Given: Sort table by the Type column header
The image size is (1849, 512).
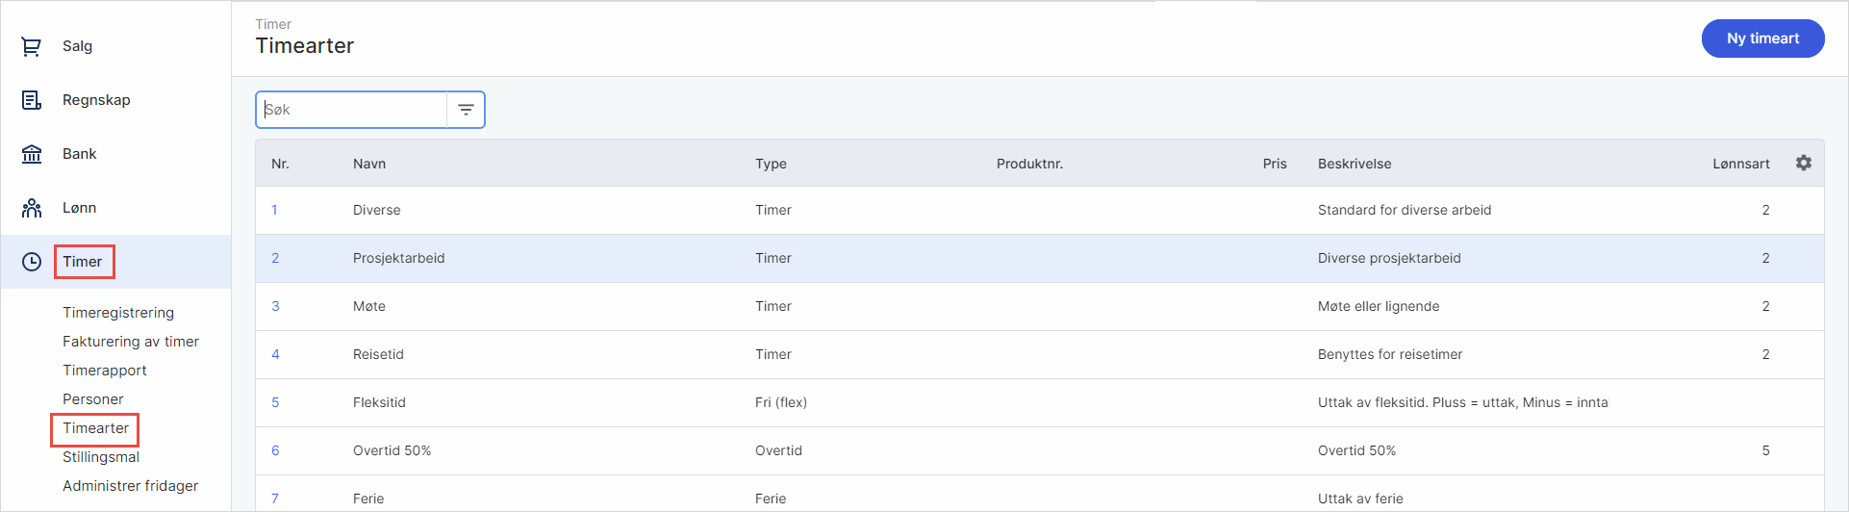Looking at the screenshot, I should tap(771, 164).
